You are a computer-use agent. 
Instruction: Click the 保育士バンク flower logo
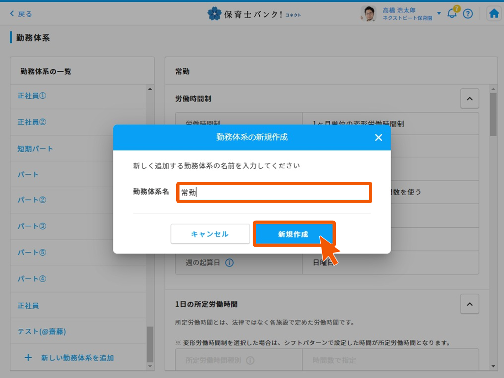pyautogui.click(x=214, y=14)
